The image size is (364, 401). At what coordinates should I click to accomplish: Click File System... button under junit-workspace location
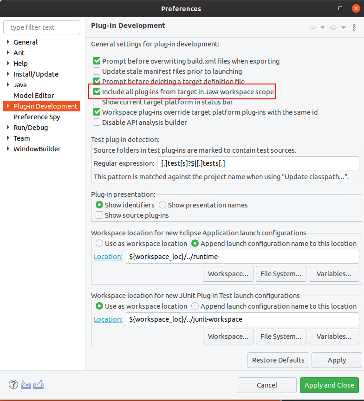pos(281,336)
